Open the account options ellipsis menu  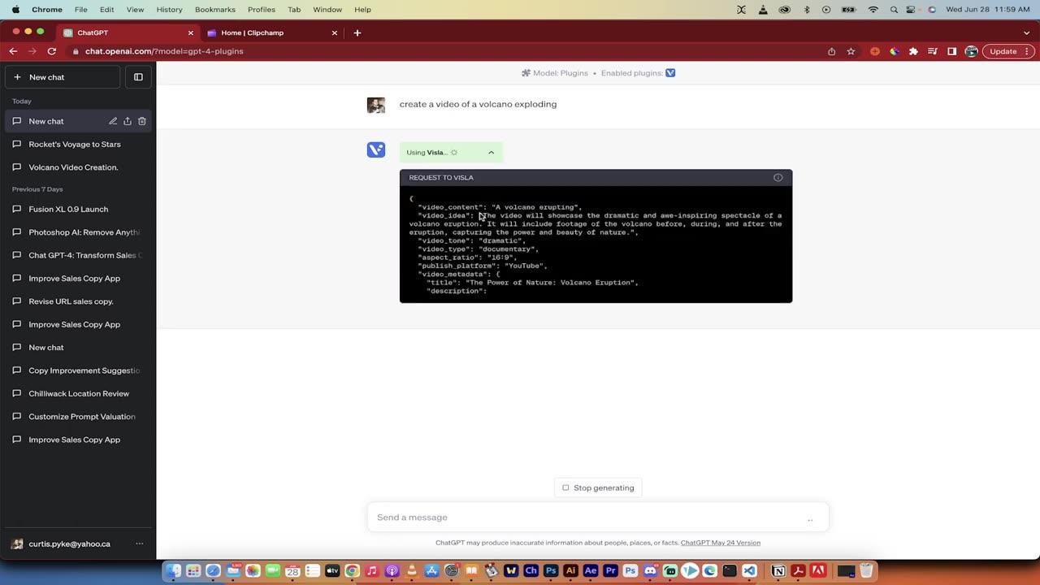coord(139,544)
